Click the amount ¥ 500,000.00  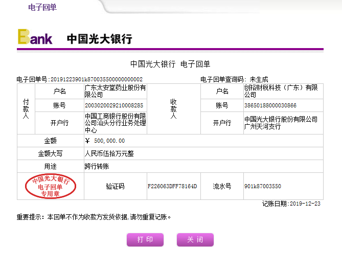coord(105,141)
